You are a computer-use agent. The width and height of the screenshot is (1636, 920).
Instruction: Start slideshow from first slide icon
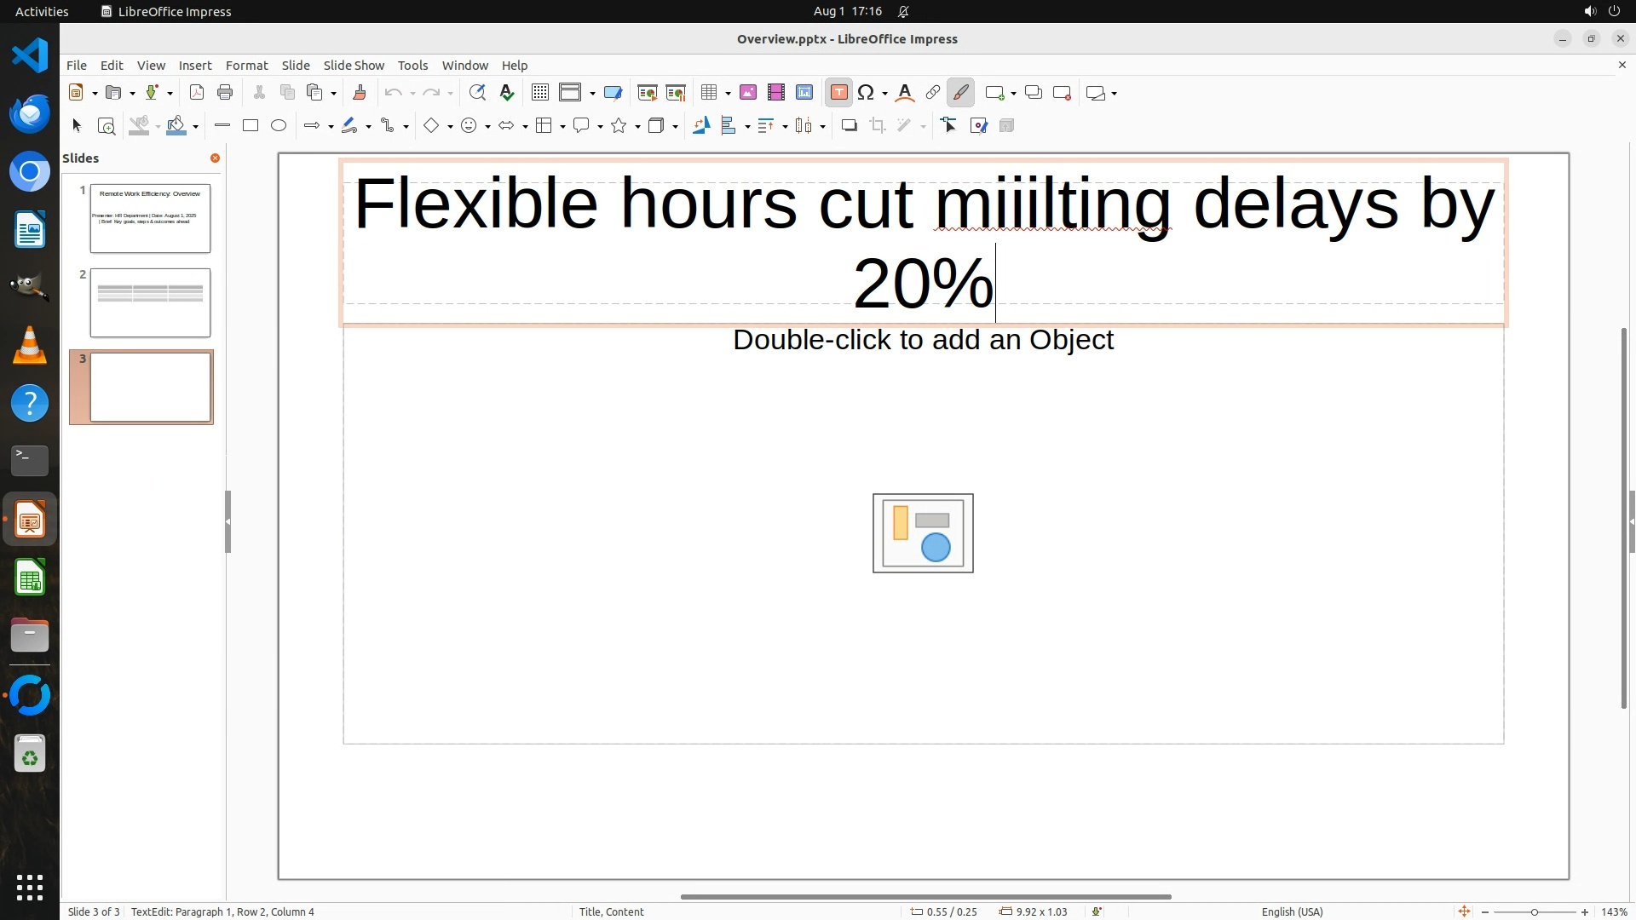tap(648, 93)
